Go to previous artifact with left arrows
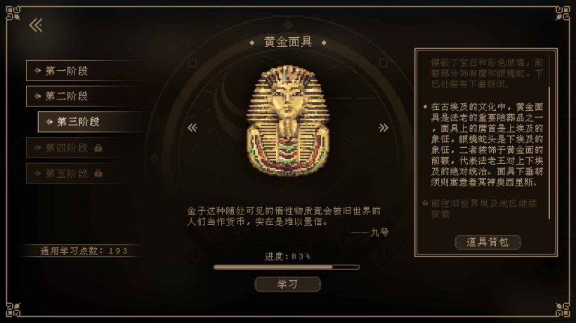 point(192,128)
